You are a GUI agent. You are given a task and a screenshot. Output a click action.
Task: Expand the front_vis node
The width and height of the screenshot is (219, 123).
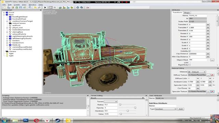click(7, 45)
